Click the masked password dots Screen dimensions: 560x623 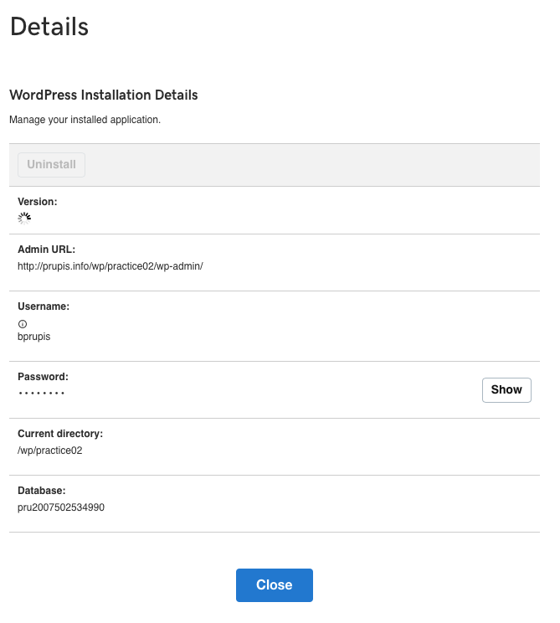pos(41,393)
